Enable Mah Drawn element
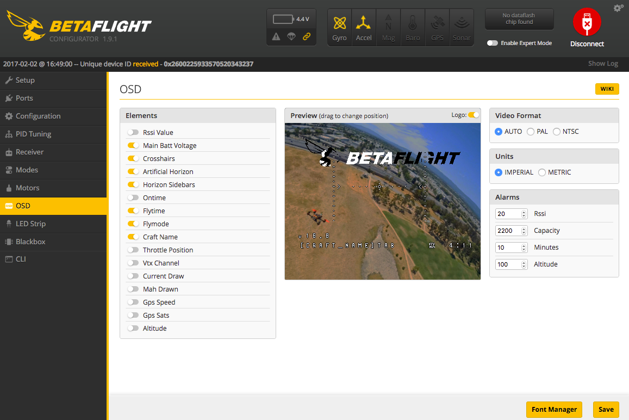Screen dimensions: 629x420 [x=133, y=289]
